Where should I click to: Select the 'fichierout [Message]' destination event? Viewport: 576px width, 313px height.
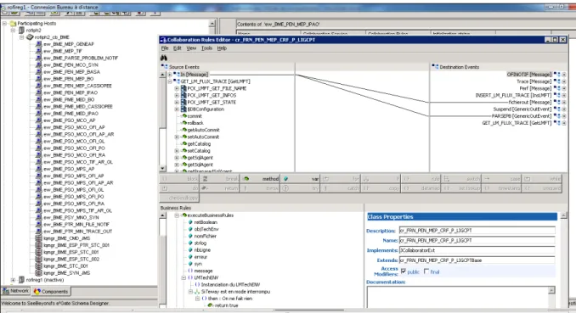[x=530, y=102]
